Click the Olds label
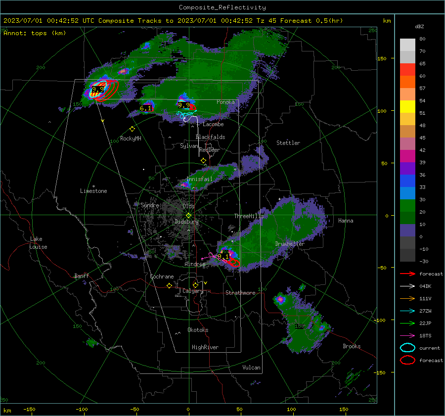Image resolution: width=445 pixels, height=416 pixels. tap(188, 206)
